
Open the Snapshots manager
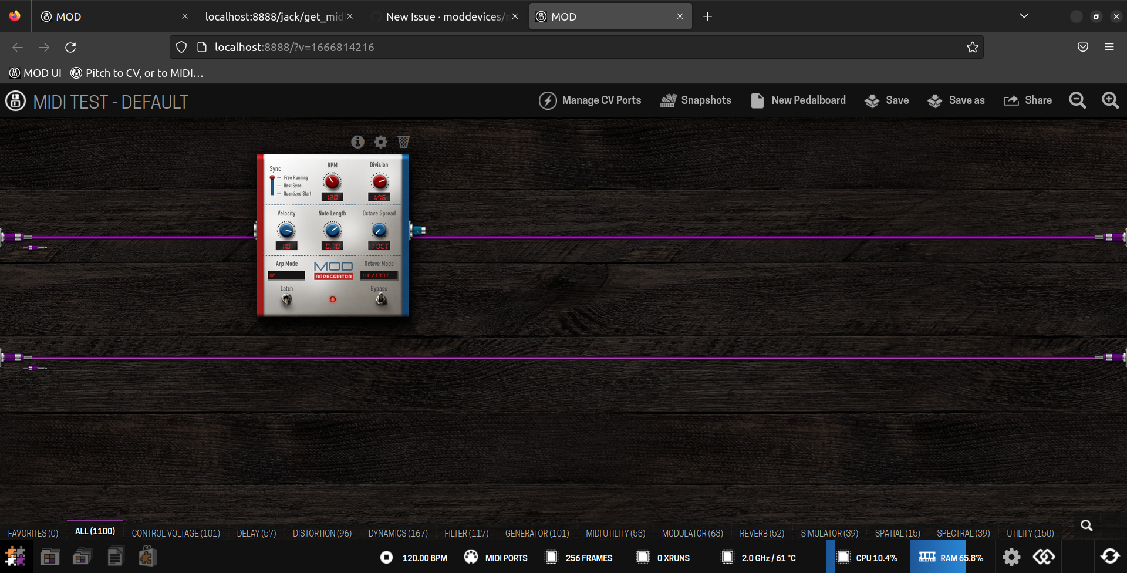696,100
